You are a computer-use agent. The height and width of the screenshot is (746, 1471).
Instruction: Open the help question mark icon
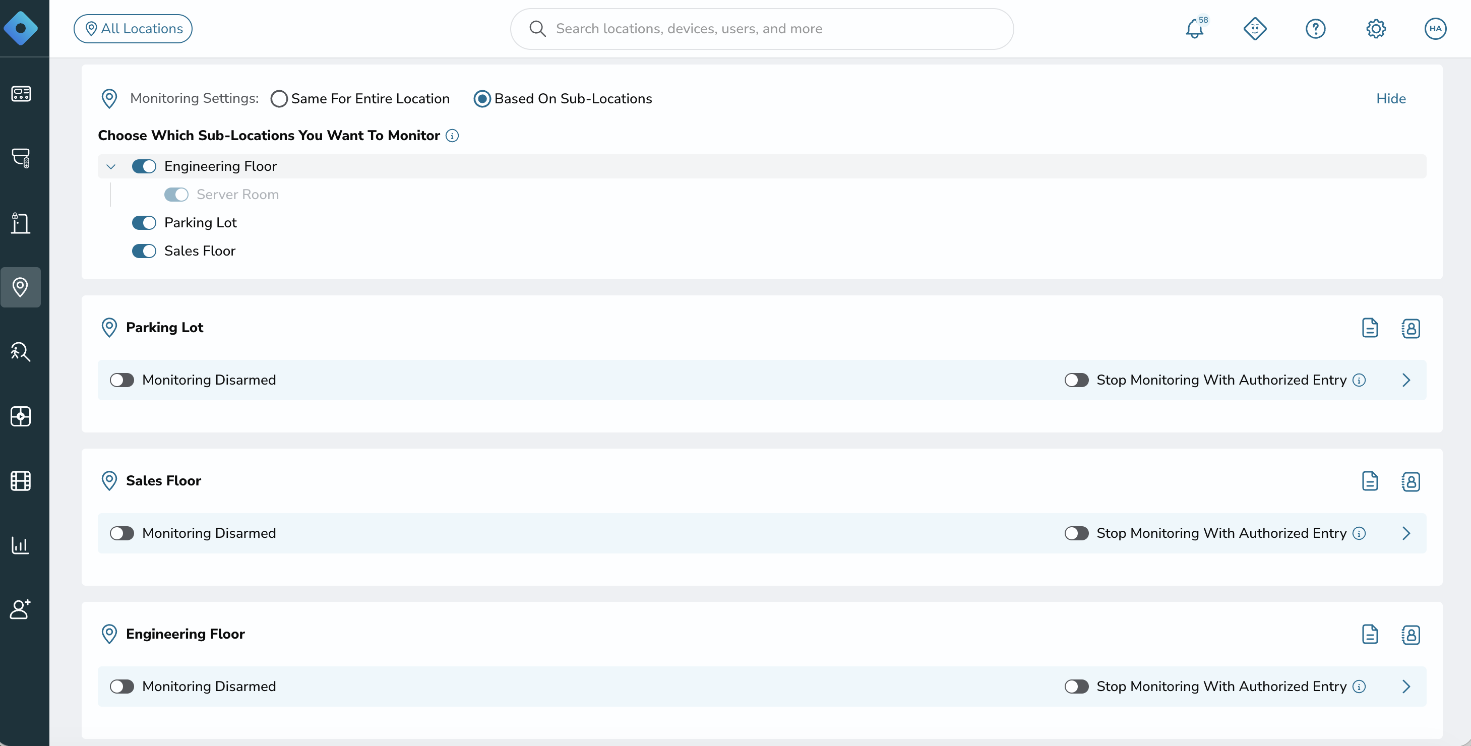tap(1315, 29)
